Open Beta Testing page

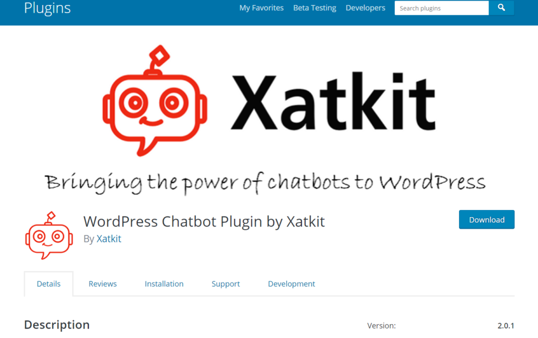click(315, 8)
